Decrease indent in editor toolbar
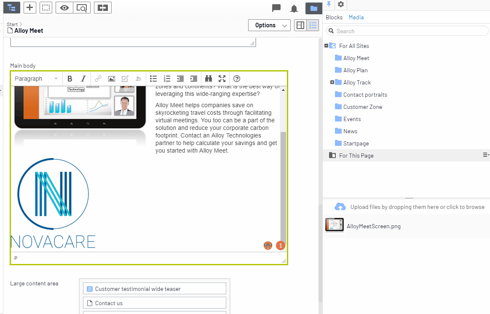This screenshot has height=314, width=490. [180, 79]
